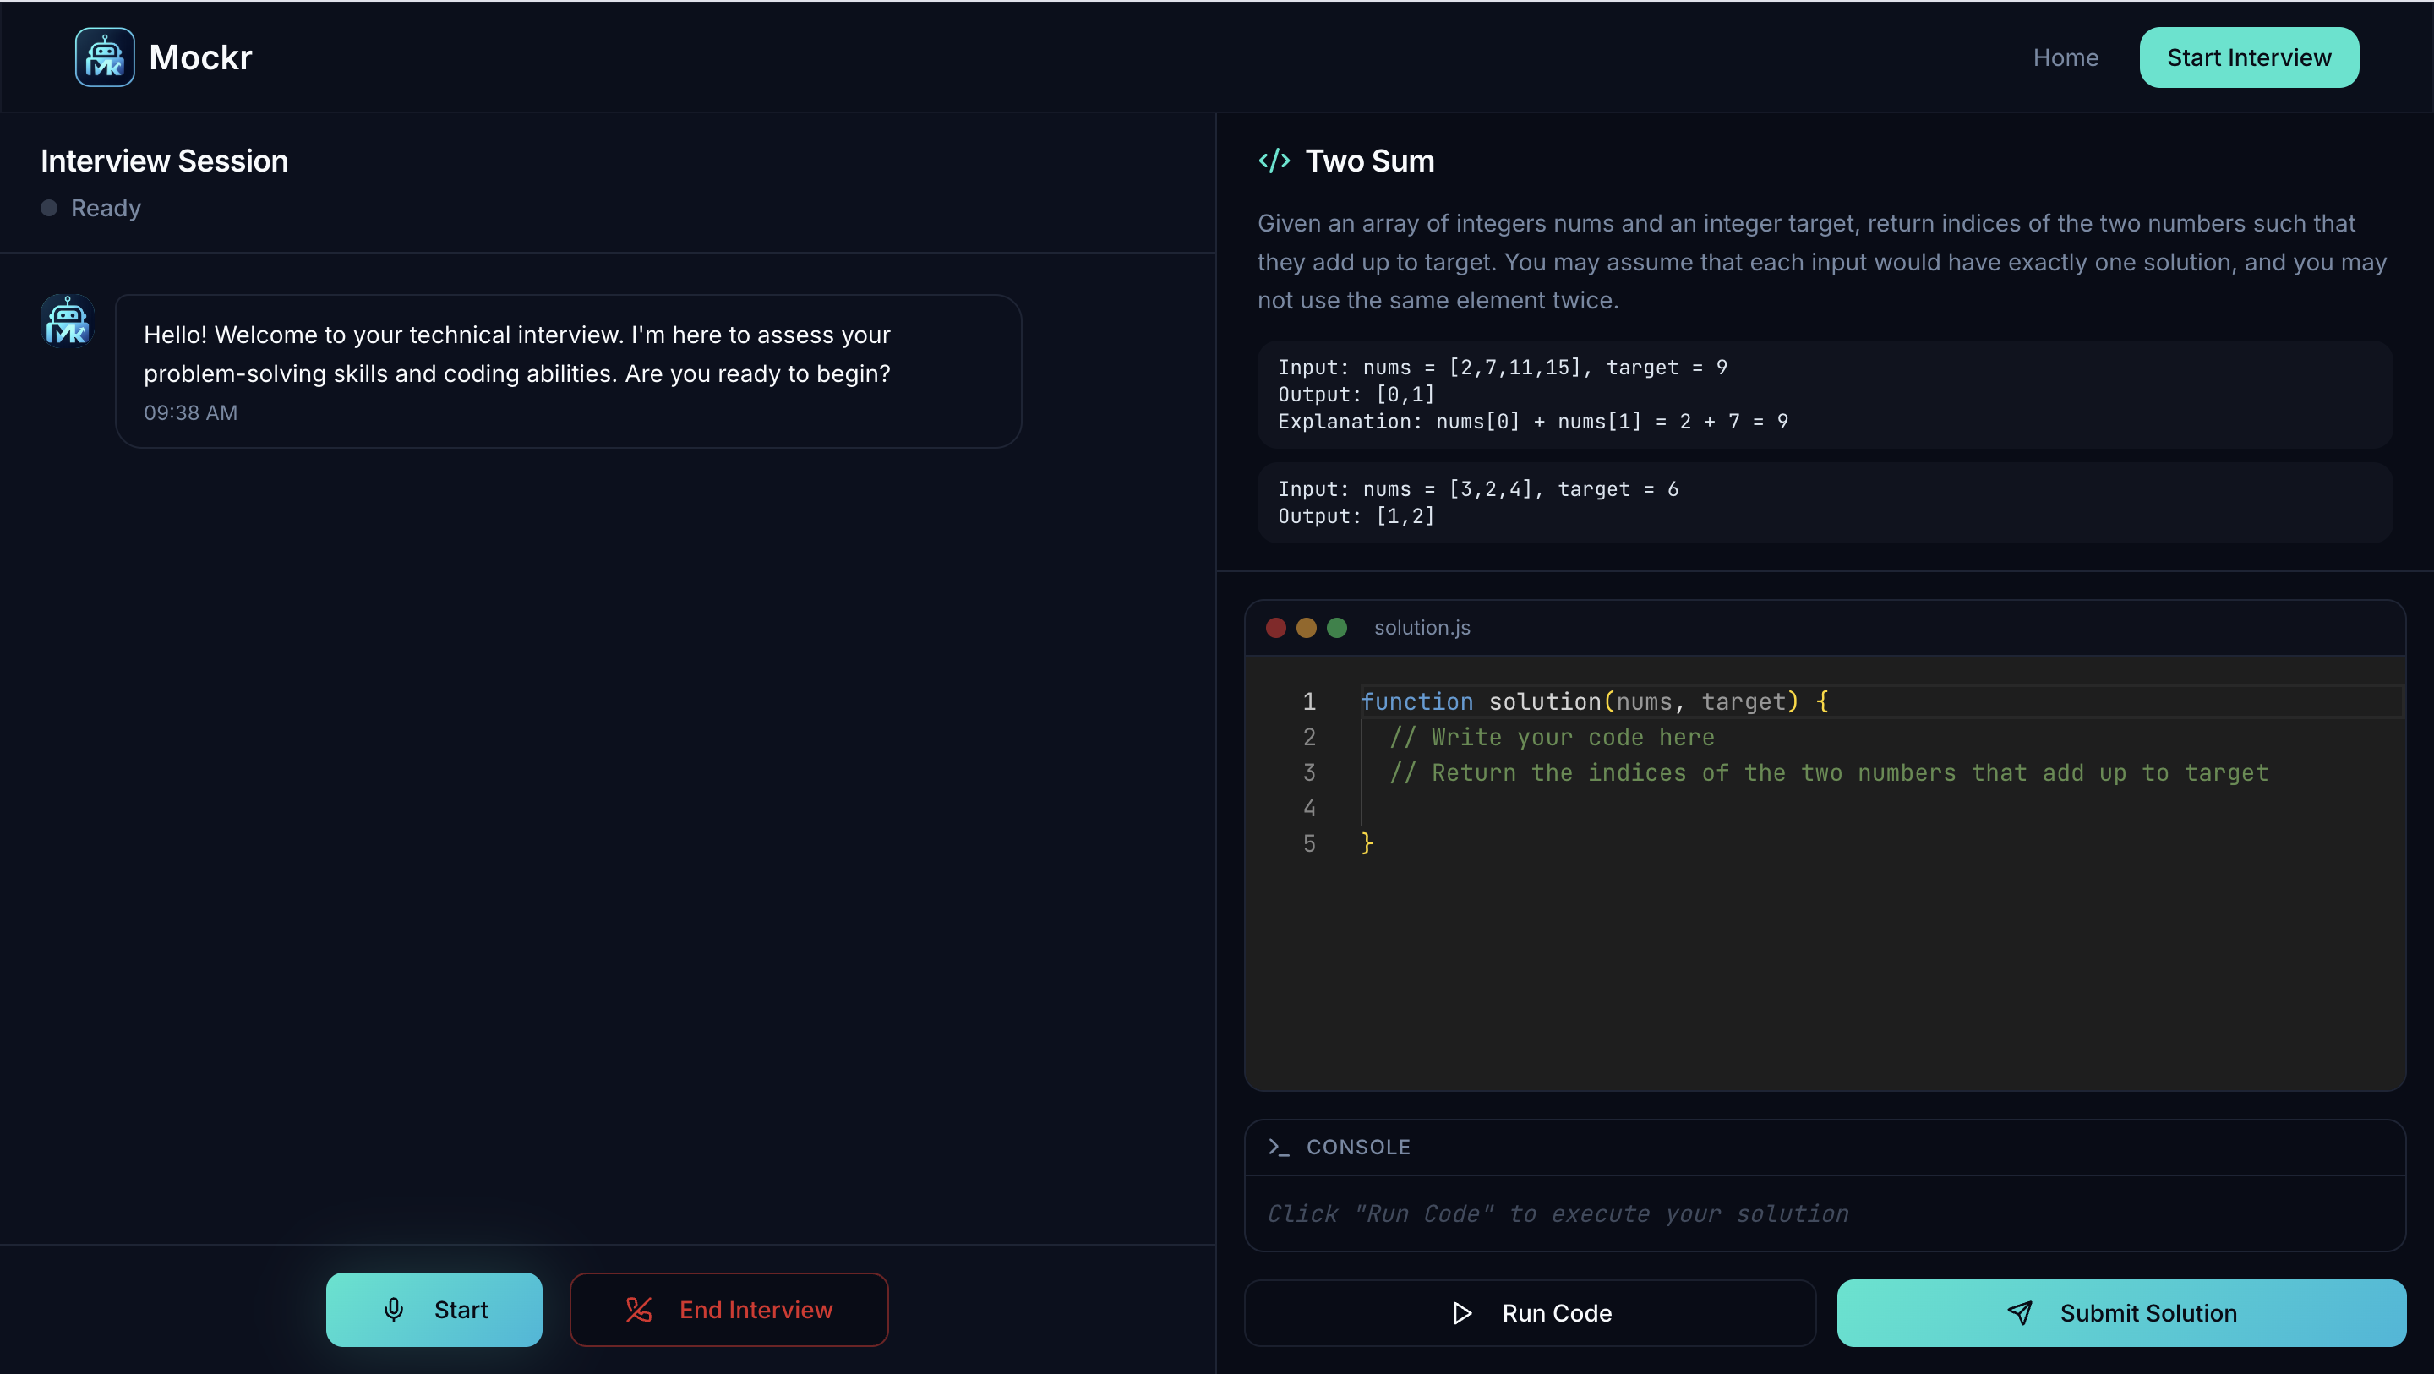The image size is (2434, 1374).
Task: Click the Ready status indicator dot
Action: pos(49,208)
